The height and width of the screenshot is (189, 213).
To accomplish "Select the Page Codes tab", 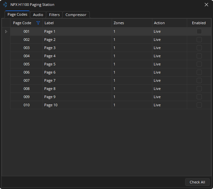I will tap(17, 14).
